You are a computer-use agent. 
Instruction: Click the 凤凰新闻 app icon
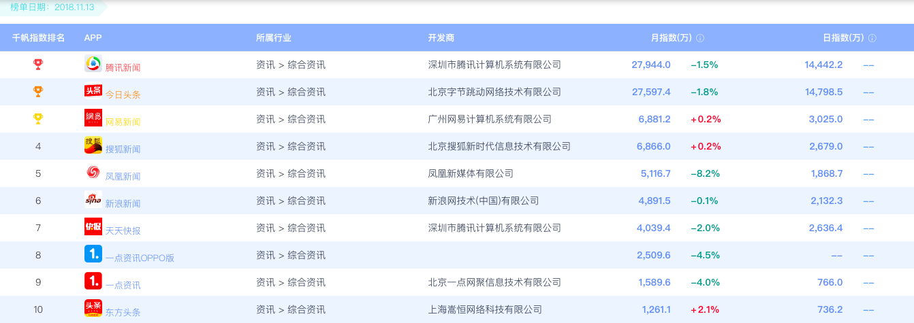93,173
